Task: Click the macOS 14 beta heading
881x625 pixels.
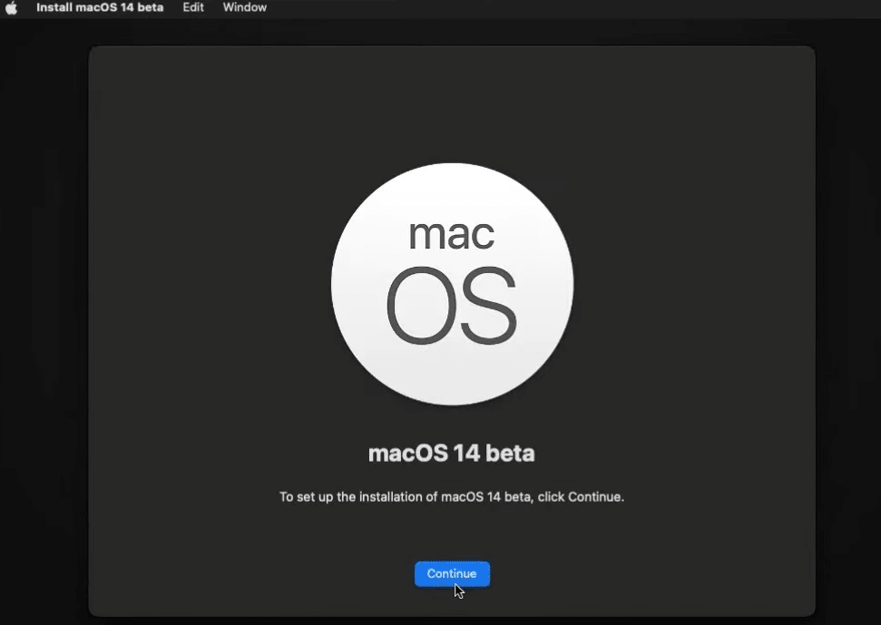Action: point(451,454)
